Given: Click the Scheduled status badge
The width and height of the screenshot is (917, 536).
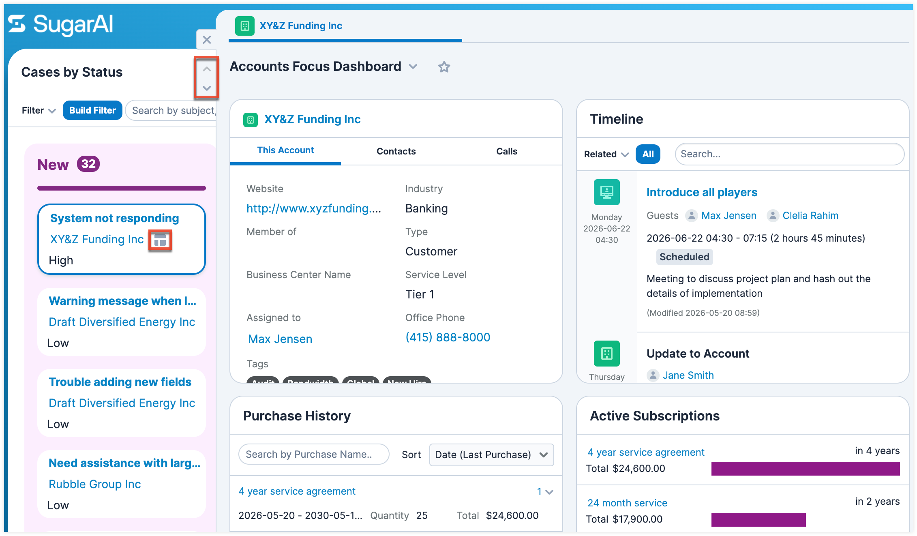Looking at the screenshot, I should click(x=684, y=257).
